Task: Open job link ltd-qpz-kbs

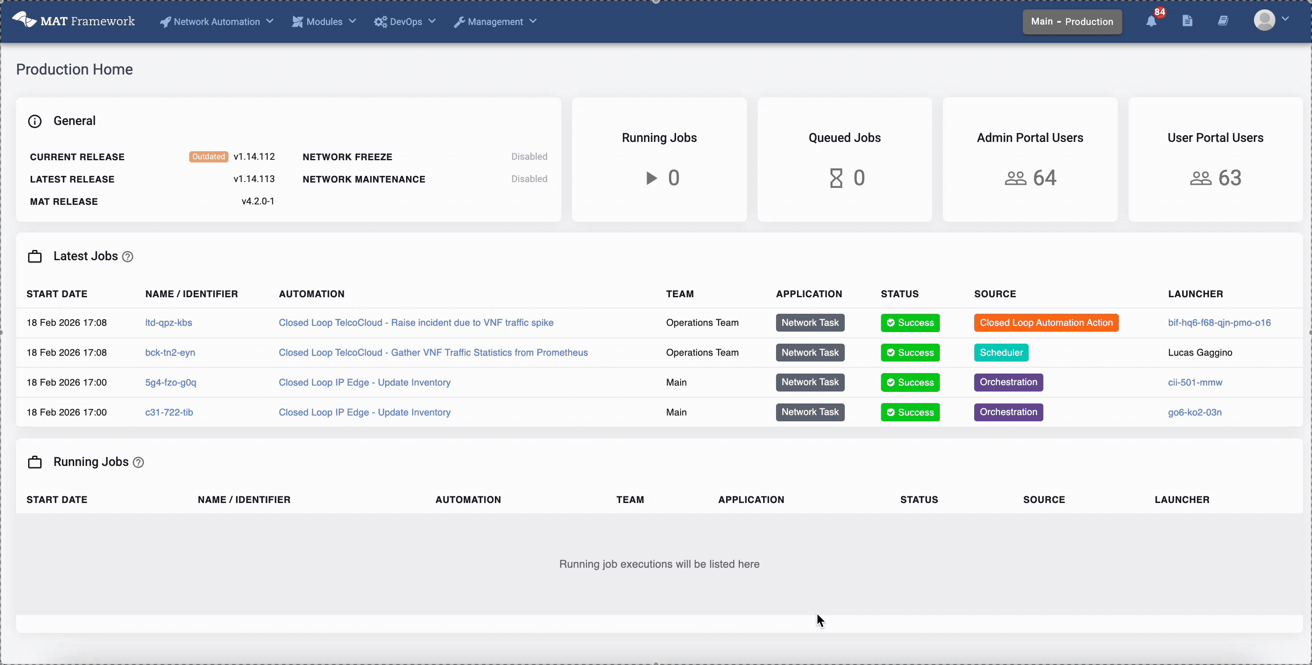Action: (x=169, y=322)
